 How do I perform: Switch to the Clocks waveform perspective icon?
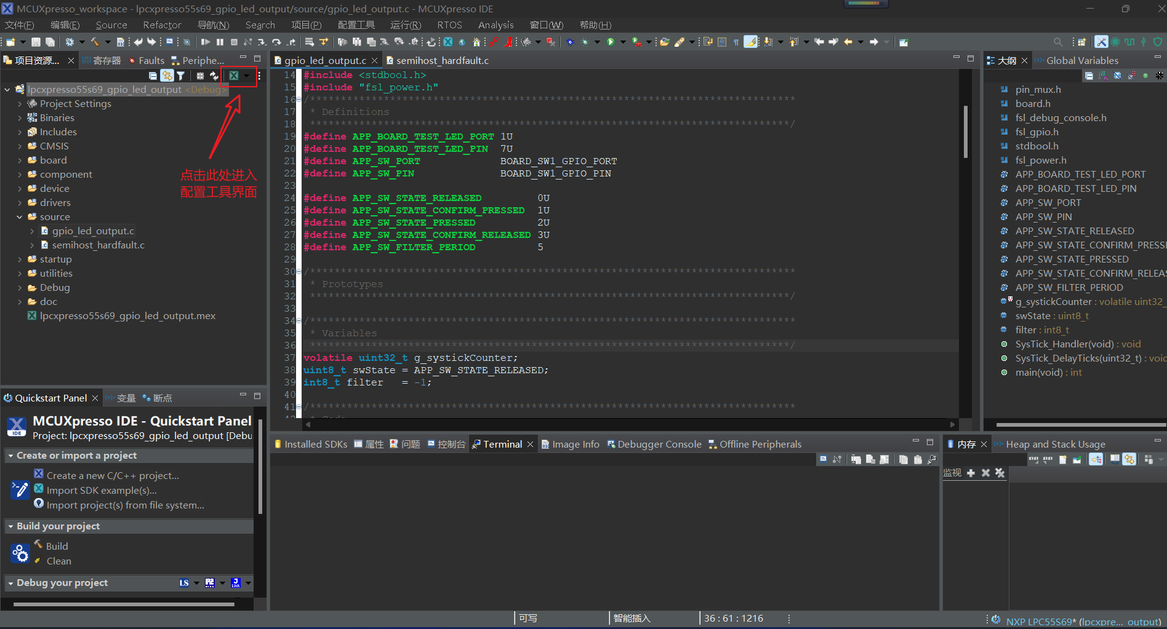pyautogui.click(x=1129, y=42)
